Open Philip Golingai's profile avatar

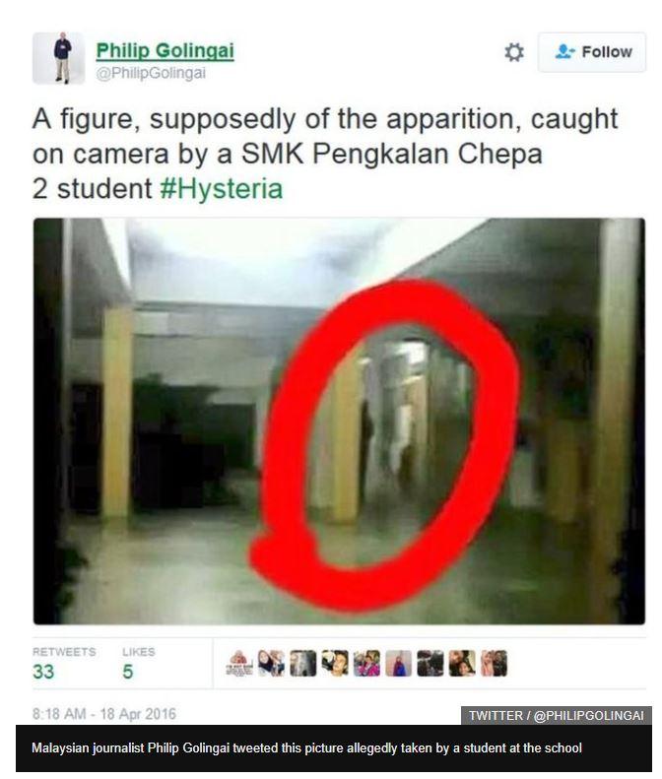[x=59, y=58]
